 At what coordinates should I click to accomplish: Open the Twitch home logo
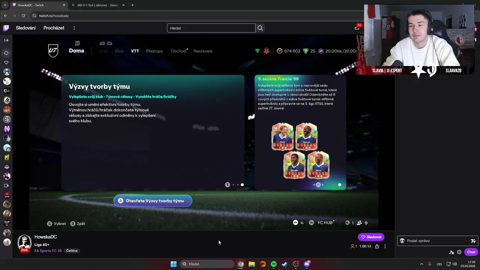pyautogui.click(x=6, y=28)
